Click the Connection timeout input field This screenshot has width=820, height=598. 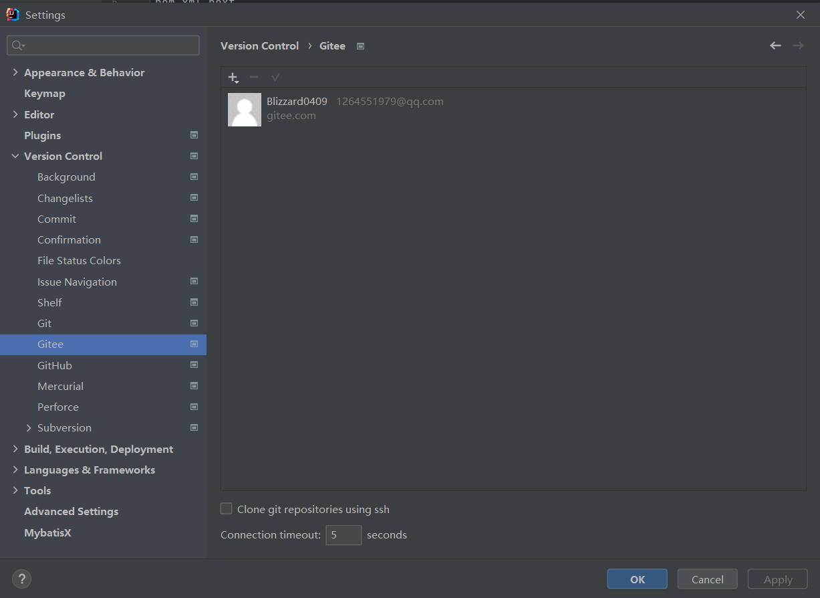coord(344,535)
